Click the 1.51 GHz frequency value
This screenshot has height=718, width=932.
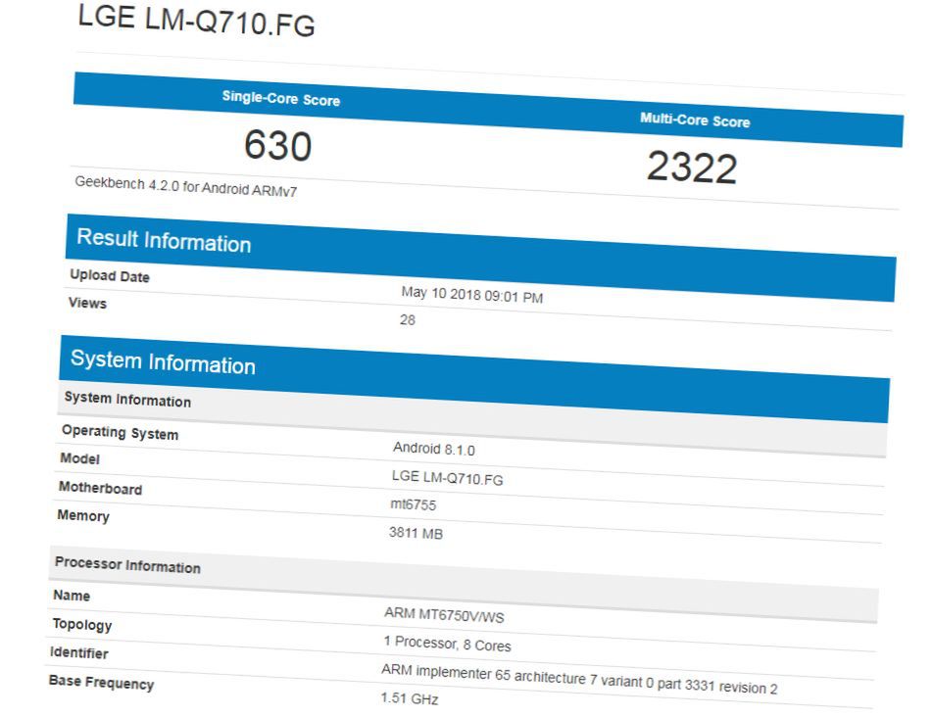[x=410, y=698]
